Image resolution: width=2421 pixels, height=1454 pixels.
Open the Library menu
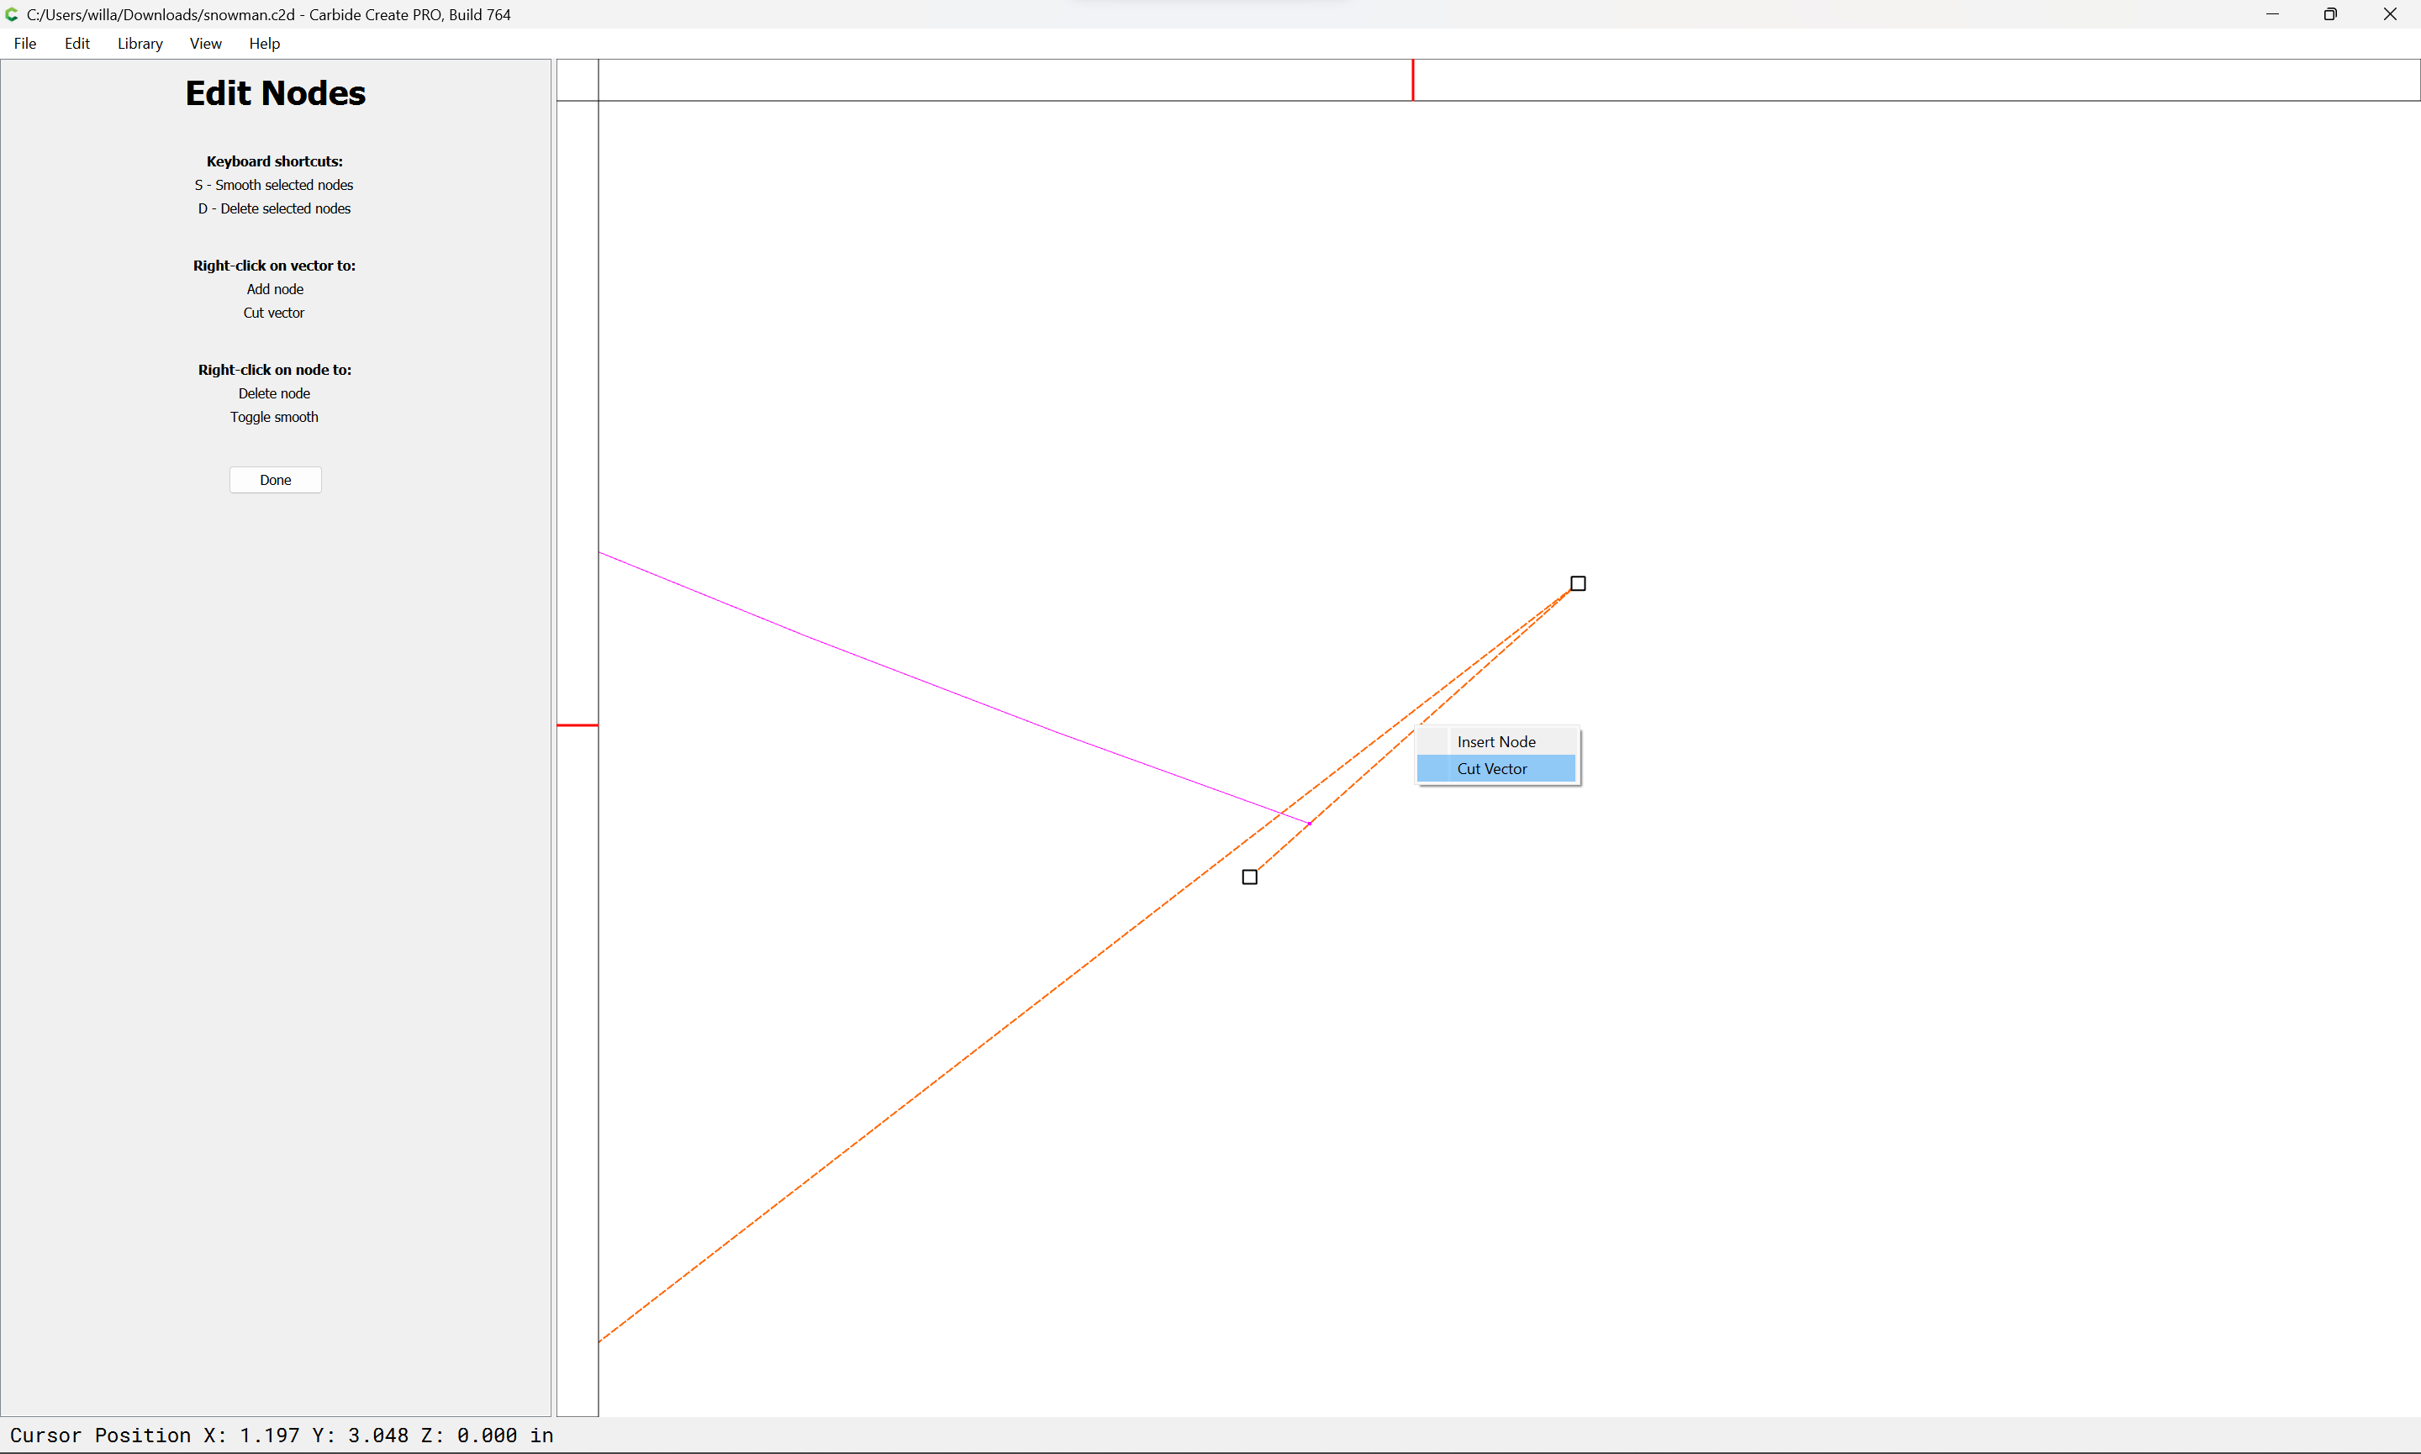[x=140, y=43]
